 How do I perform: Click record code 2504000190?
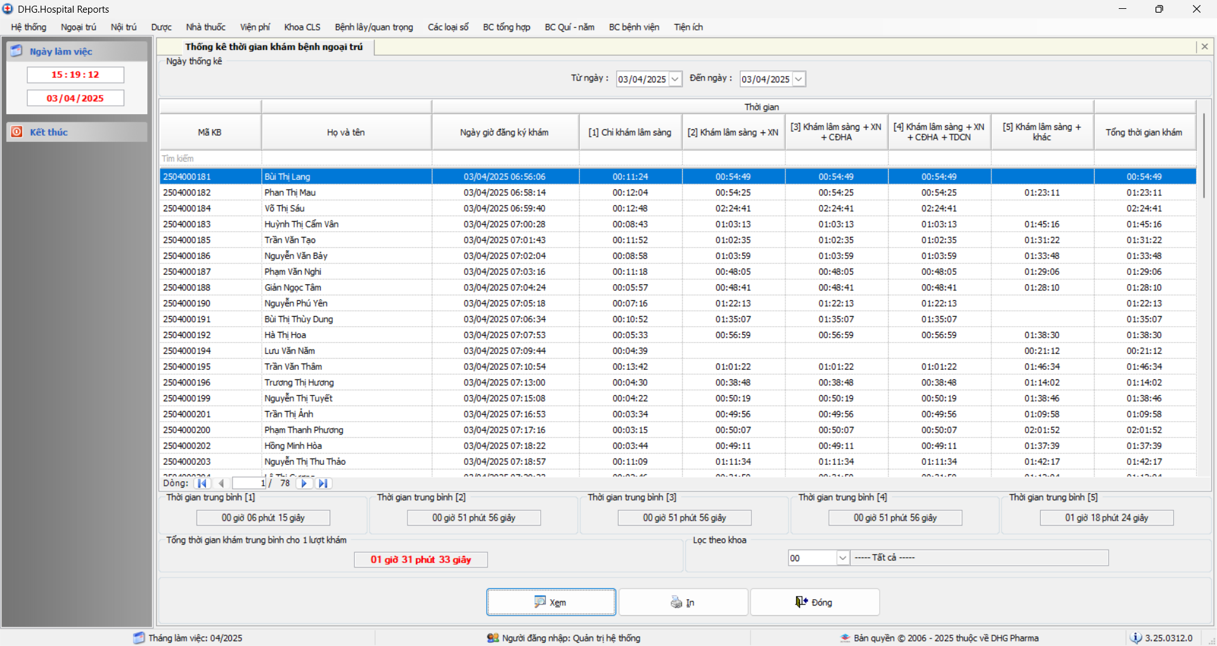(187, 303)
